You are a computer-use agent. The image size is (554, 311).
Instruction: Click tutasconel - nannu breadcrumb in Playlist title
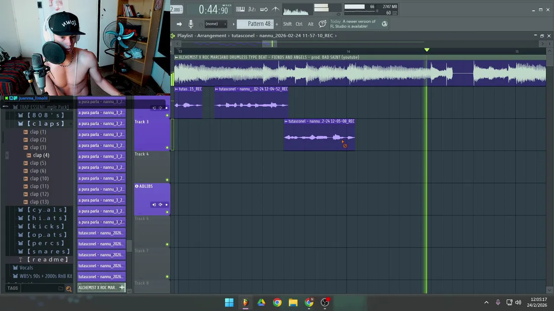click(x=282, y=36)
